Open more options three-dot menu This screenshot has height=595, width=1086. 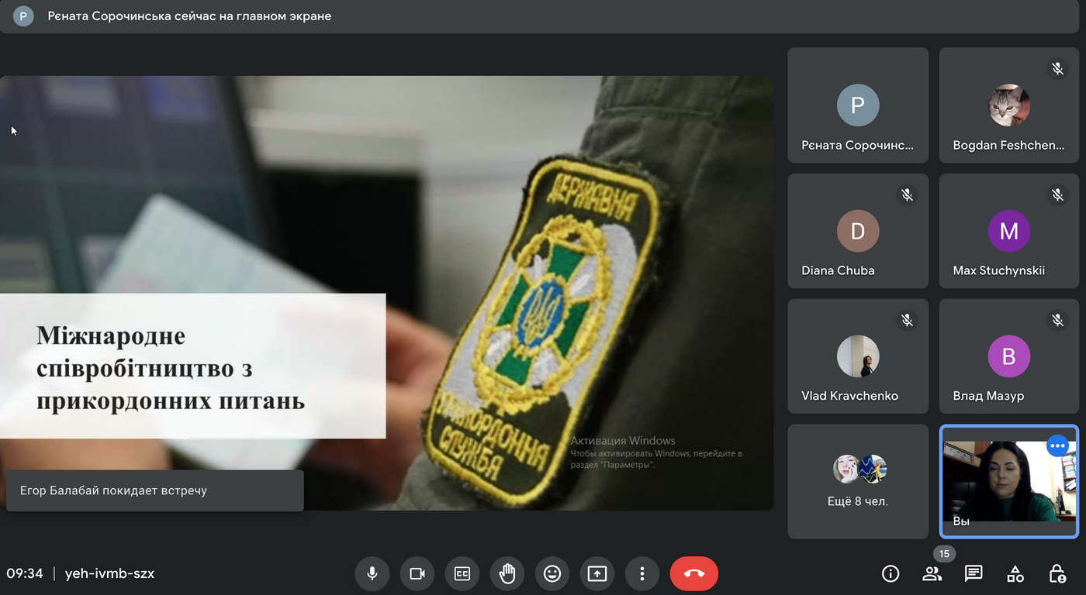642,573
